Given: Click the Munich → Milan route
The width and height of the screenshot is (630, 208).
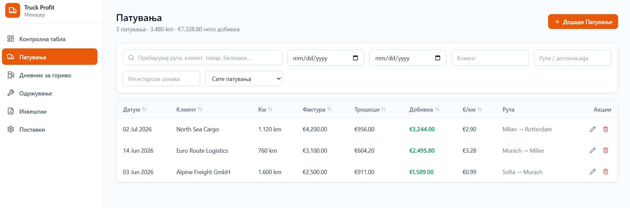Looking at the screenshot, I should pyautogui.click(x=523, y=151).
